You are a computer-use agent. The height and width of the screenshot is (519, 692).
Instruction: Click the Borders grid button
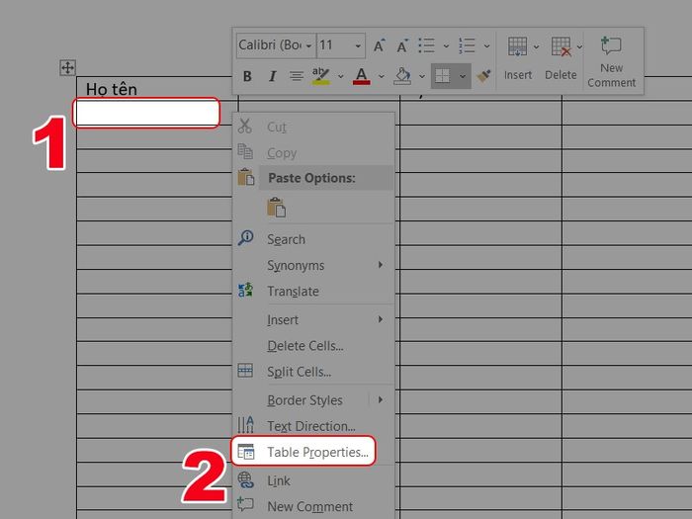click(442, 76)
